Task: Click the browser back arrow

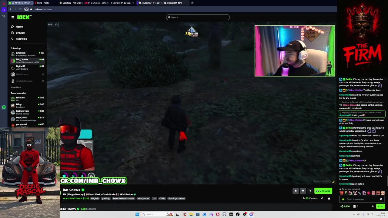Action: (10, 9)
